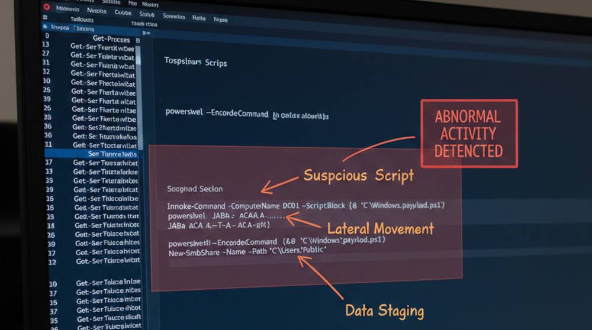Click the powerswel -EncordeCommand line

pyautogui.click(x=247, y=114)
